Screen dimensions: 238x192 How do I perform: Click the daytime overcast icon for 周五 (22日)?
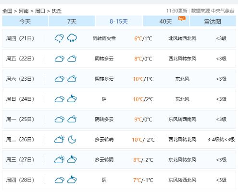60,59
